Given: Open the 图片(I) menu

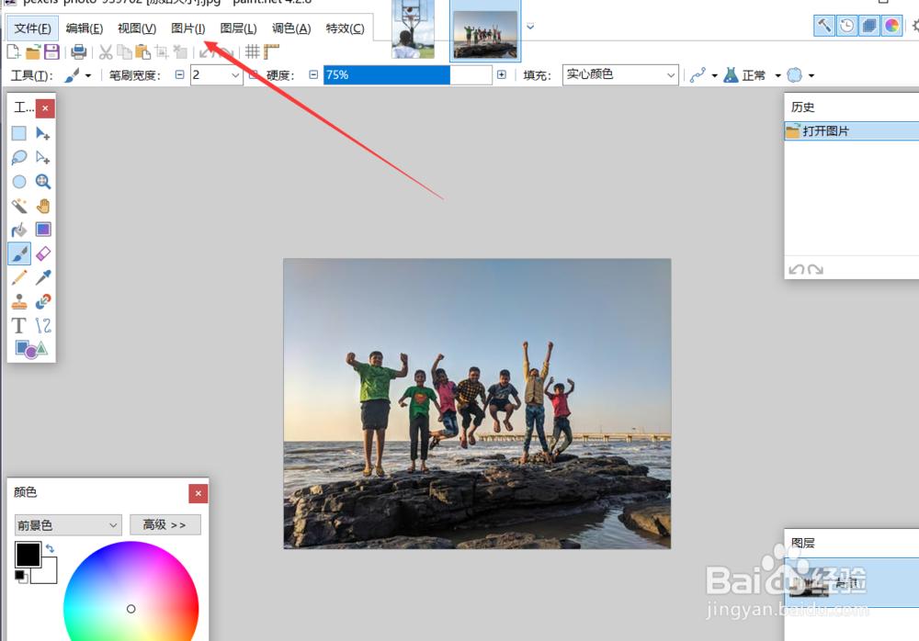Looking at the screenshot, I should [x=188, y=28].
